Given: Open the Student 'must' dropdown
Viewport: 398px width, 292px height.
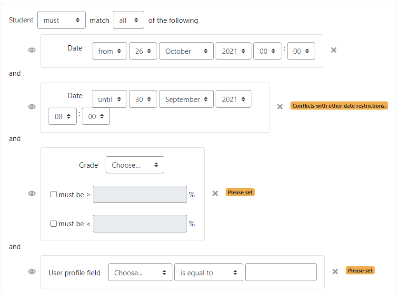Looking at the screenshot, I should [x=61, y=20].
